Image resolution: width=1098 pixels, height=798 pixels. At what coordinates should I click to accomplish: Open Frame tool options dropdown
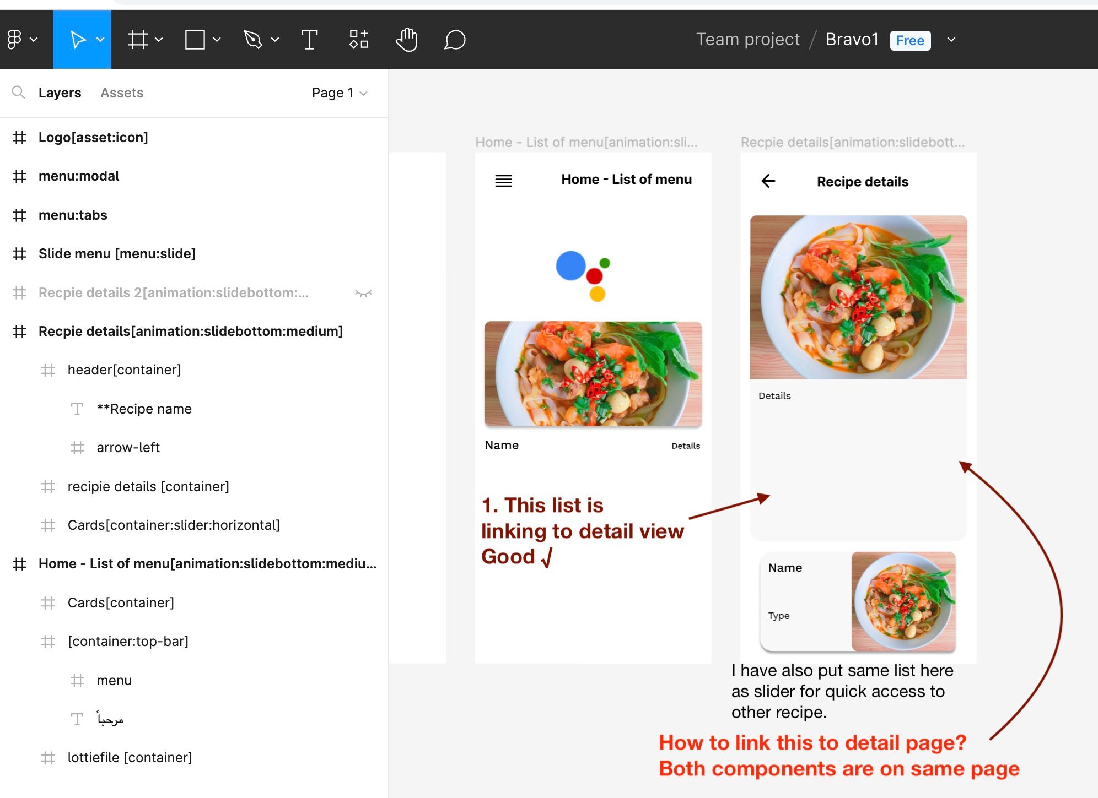point(159,40)
